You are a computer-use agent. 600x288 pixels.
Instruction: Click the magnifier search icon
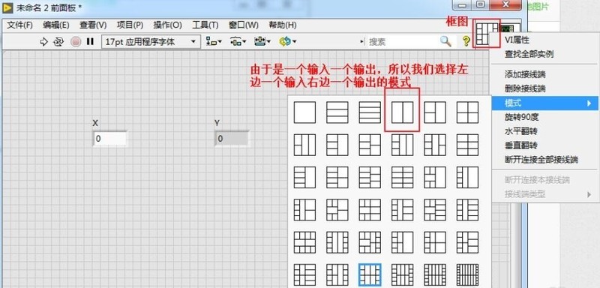point(445,41)
